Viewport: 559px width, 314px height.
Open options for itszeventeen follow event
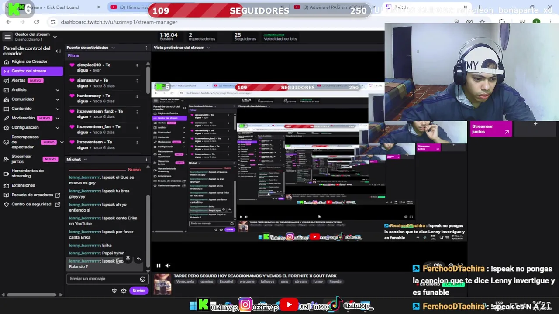(137, 143)
